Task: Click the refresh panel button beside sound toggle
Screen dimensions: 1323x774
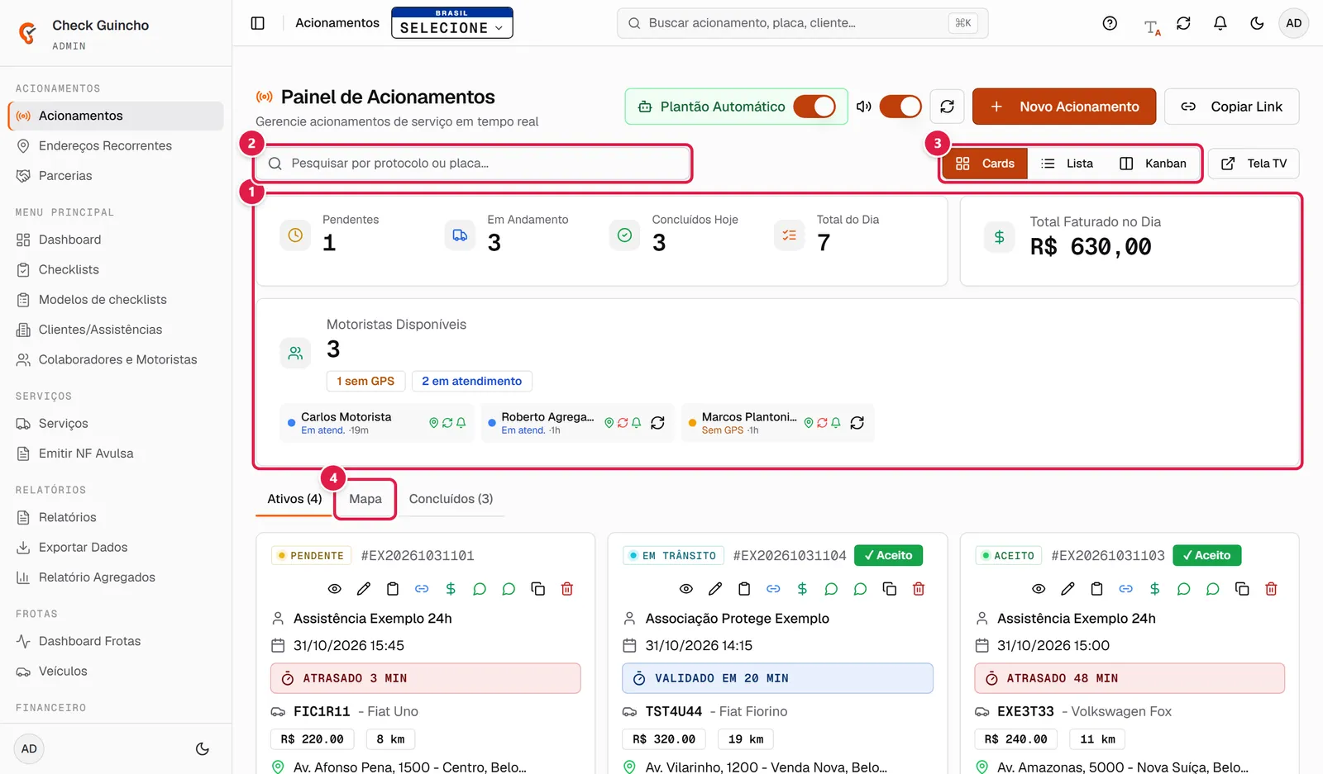Action: 948,107
